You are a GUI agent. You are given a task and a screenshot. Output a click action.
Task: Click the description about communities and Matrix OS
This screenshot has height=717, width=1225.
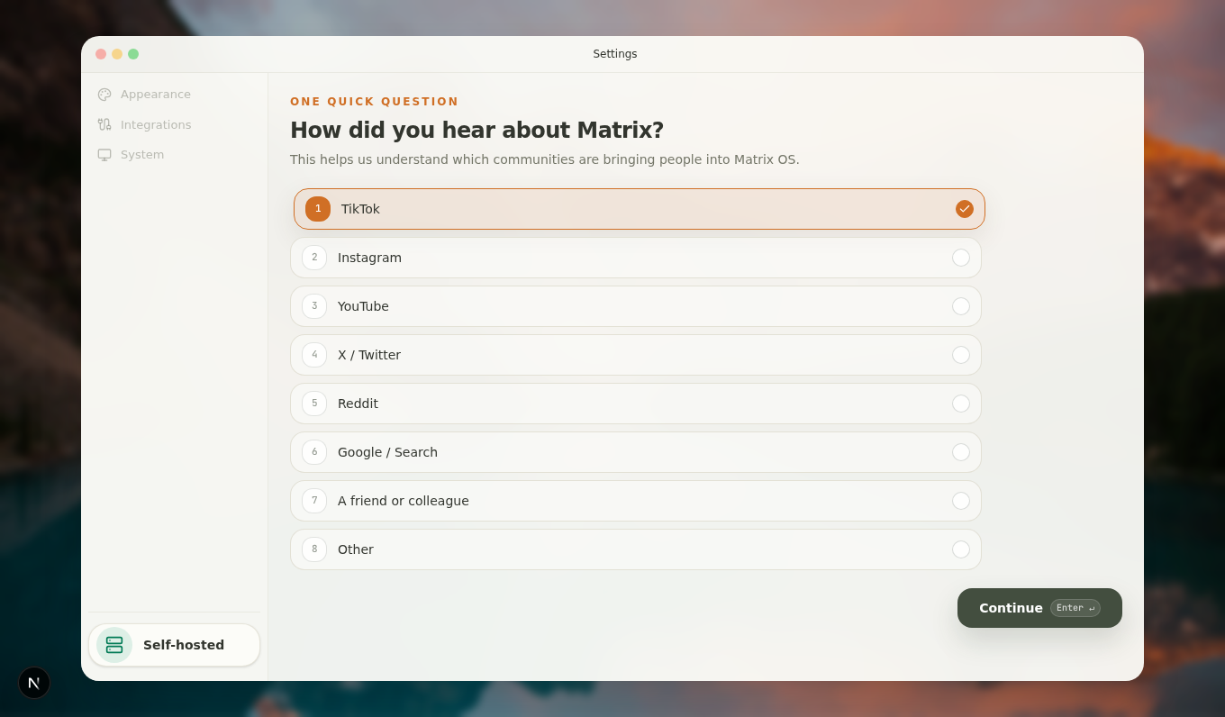(545, 159)
